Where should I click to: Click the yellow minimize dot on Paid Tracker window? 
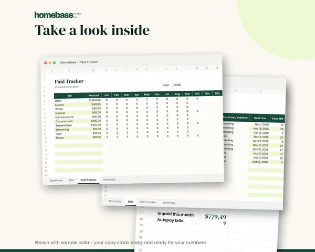[50, 63]
